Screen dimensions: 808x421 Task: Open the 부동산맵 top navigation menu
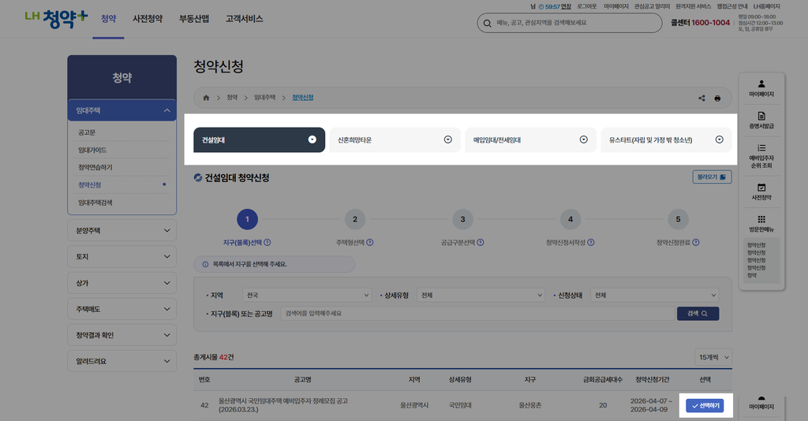click(194, 19)
